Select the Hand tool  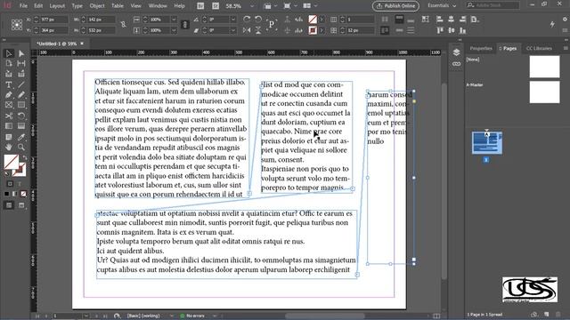point(9,148)
